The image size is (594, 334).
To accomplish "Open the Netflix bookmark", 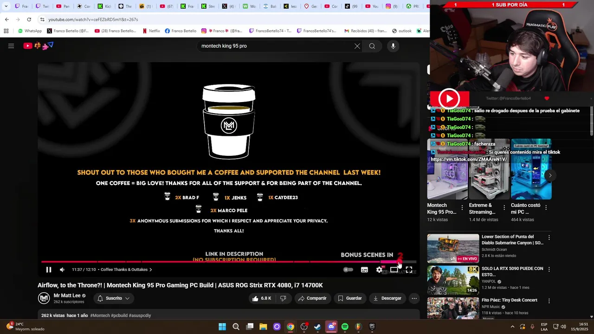I will point(151,31).
